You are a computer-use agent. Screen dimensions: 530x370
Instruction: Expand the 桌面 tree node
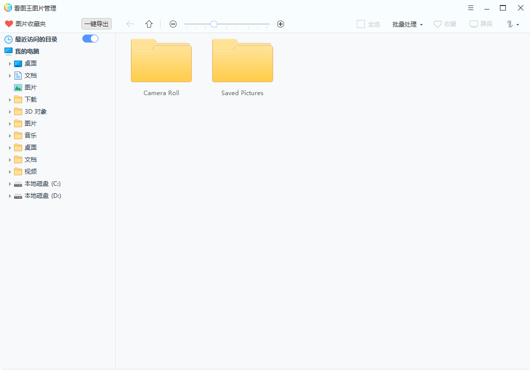[x=10, y=63]
